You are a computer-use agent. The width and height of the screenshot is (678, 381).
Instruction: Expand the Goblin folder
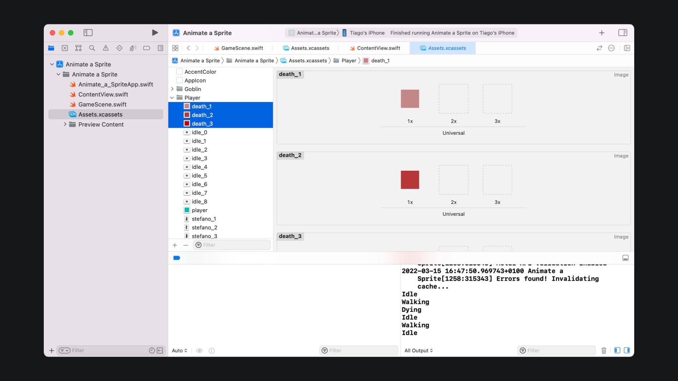172,89
